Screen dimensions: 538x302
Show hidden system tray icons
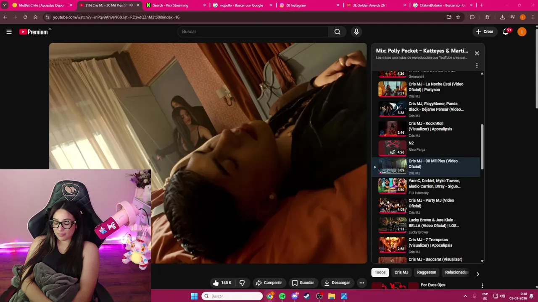point(465,296)
